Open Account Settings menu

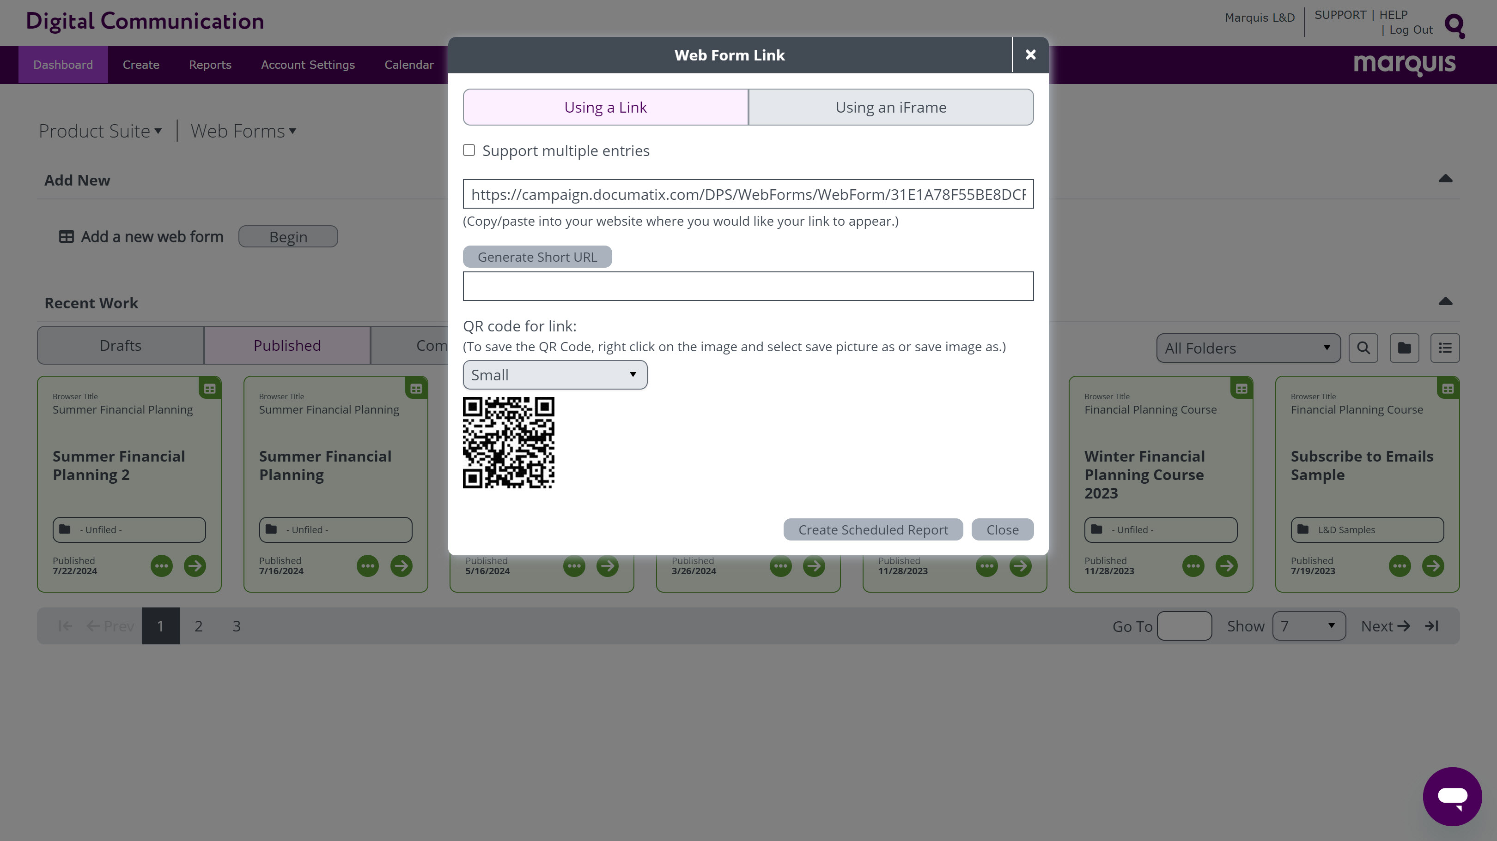pos(307,65)
